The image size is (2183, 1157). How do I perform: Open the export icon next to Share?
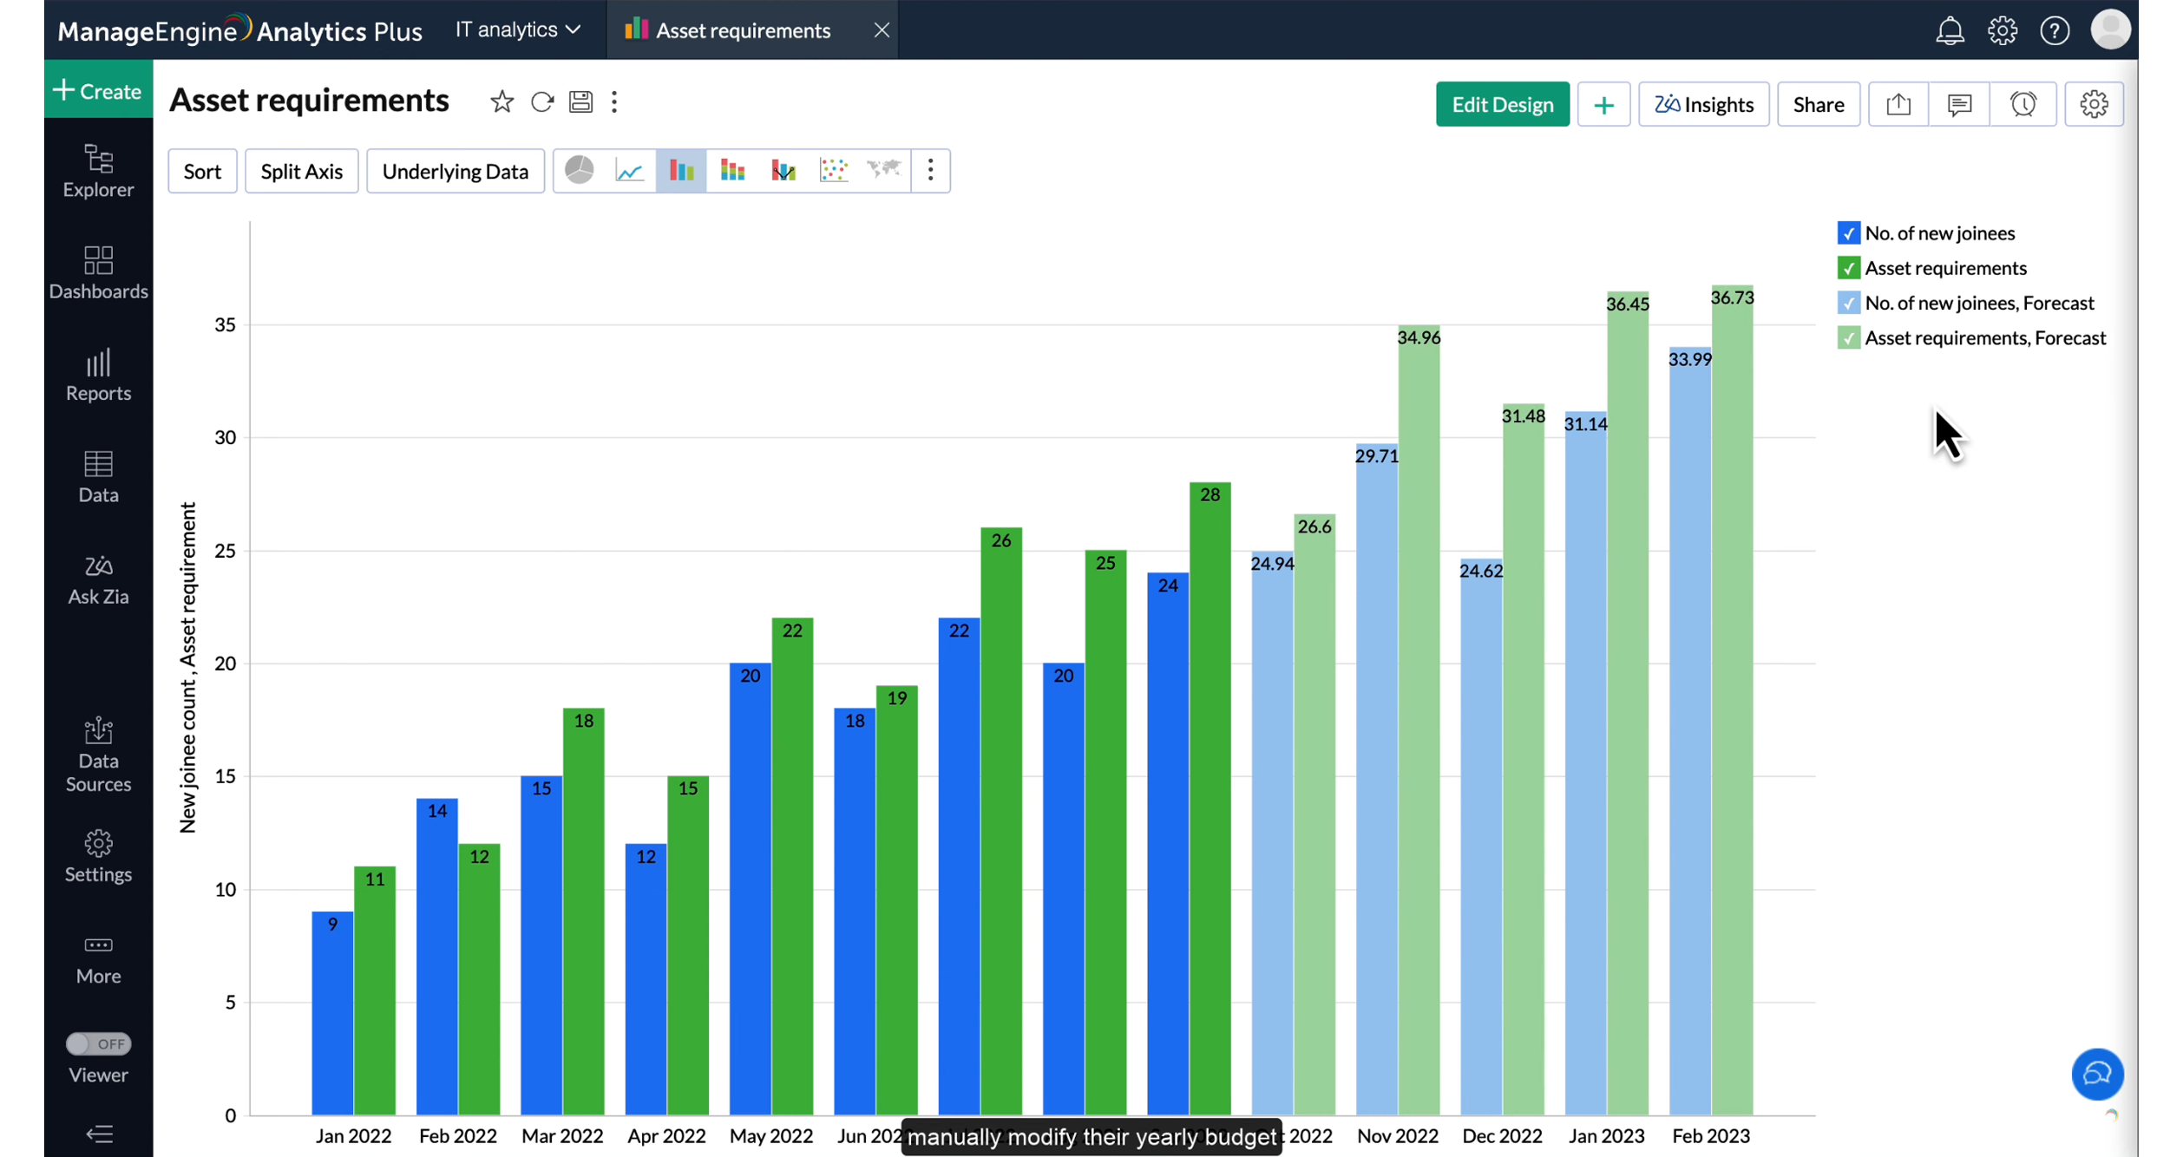click(x=1898, y=104)
